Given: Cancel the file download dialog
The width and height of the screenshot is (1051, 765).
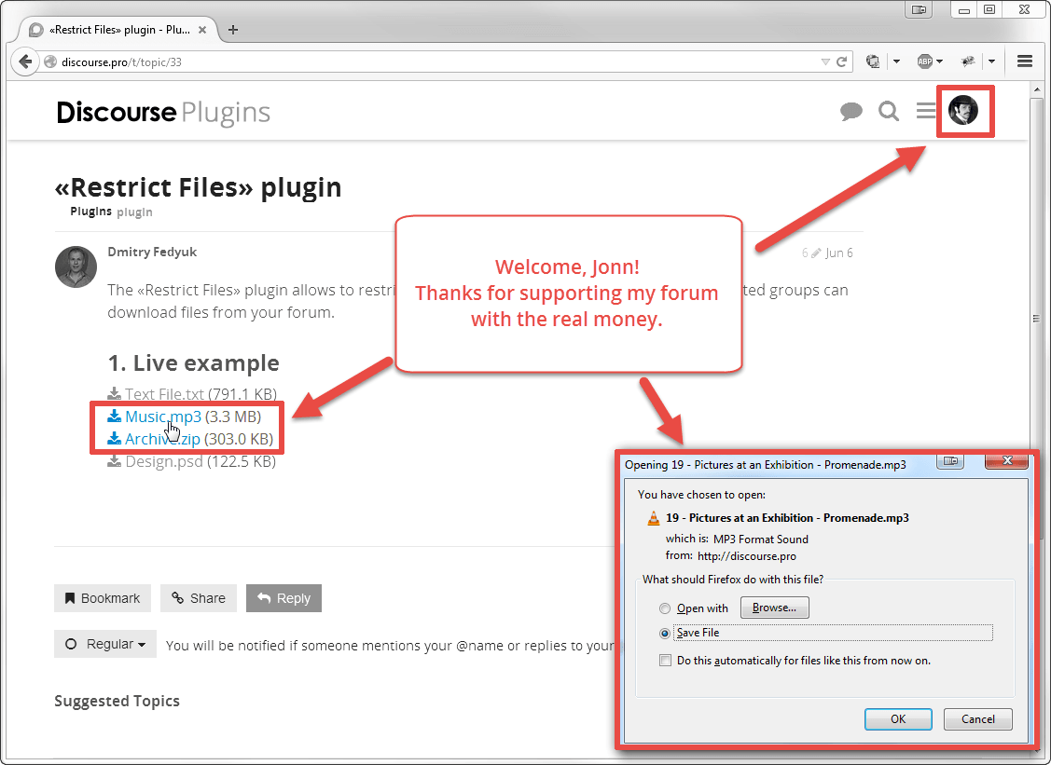Looking at the screenshot, I should point(978,718).
